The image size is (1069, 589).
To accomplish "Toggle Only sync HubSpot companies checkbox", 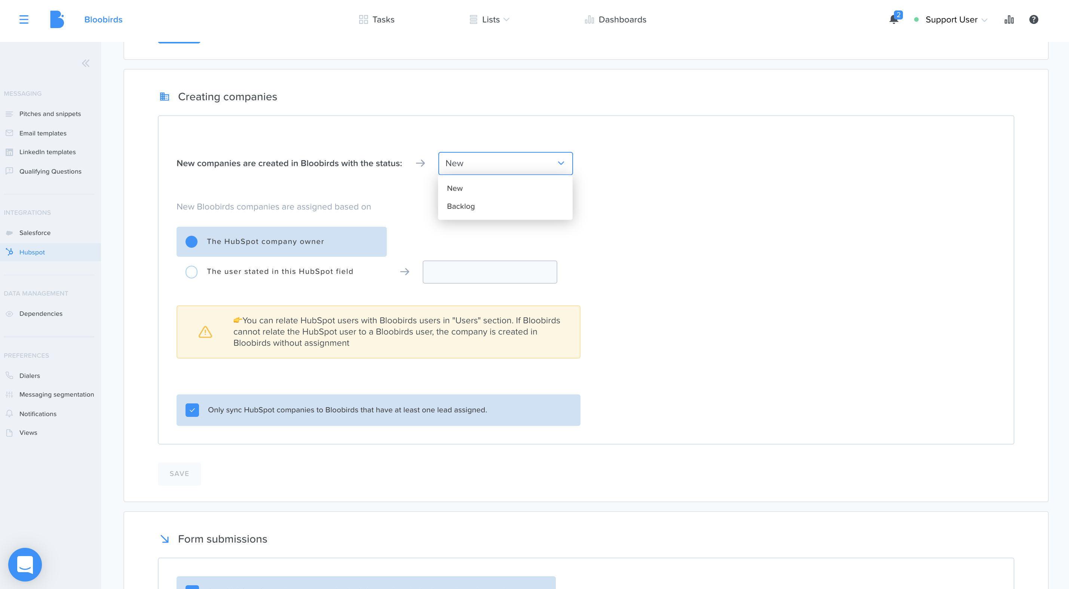I will [192, 410].
